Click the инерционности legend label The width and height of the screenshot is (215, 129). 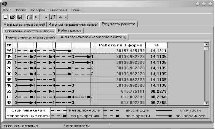click(85, 110)
